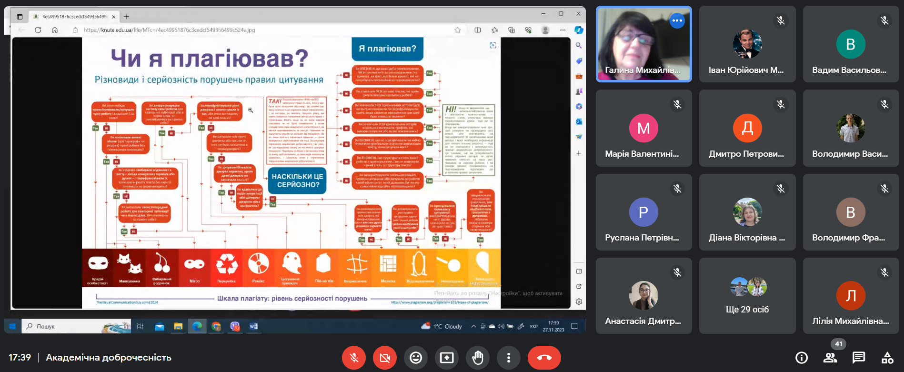Open more options three-dot menu in call bar

[509, 358]
